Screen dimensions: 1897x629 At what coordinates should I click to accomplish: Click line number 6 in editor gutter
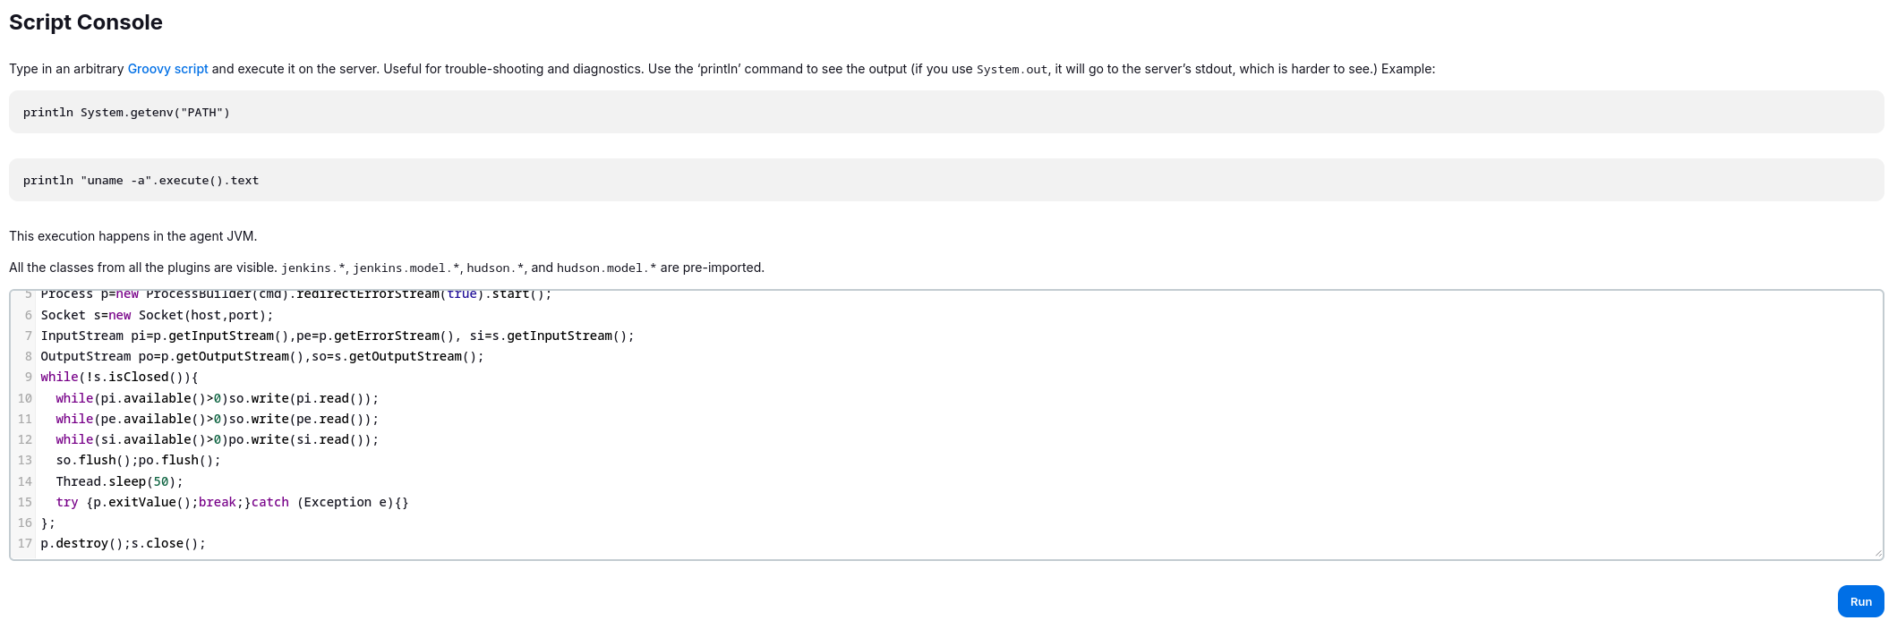(x=28, y=315)
